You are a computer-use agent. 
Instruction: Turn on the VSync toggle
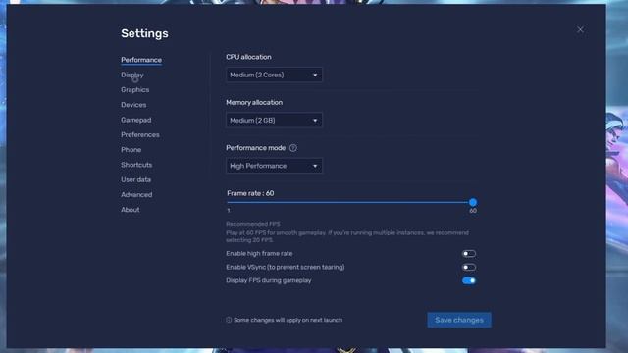(x=469, y=267)
